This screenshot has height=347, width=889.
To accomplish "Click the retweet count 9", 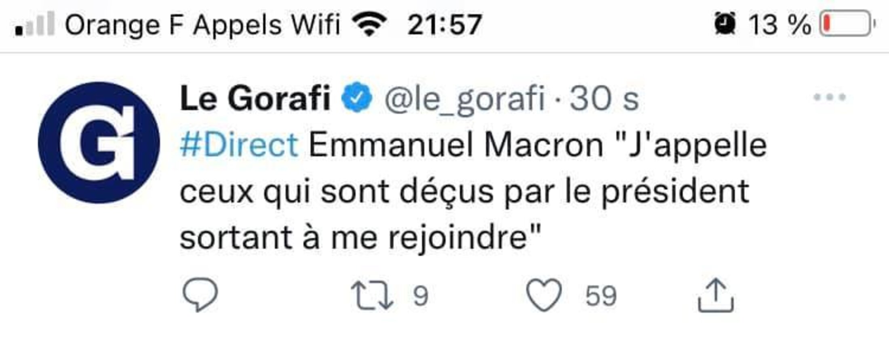I will (420, 296).
